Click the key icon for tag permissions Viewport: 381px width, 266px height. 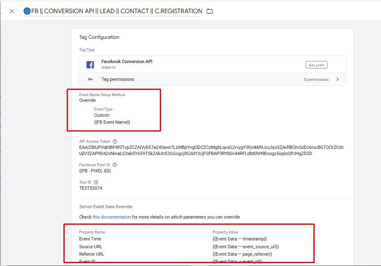tap(90, 79)
